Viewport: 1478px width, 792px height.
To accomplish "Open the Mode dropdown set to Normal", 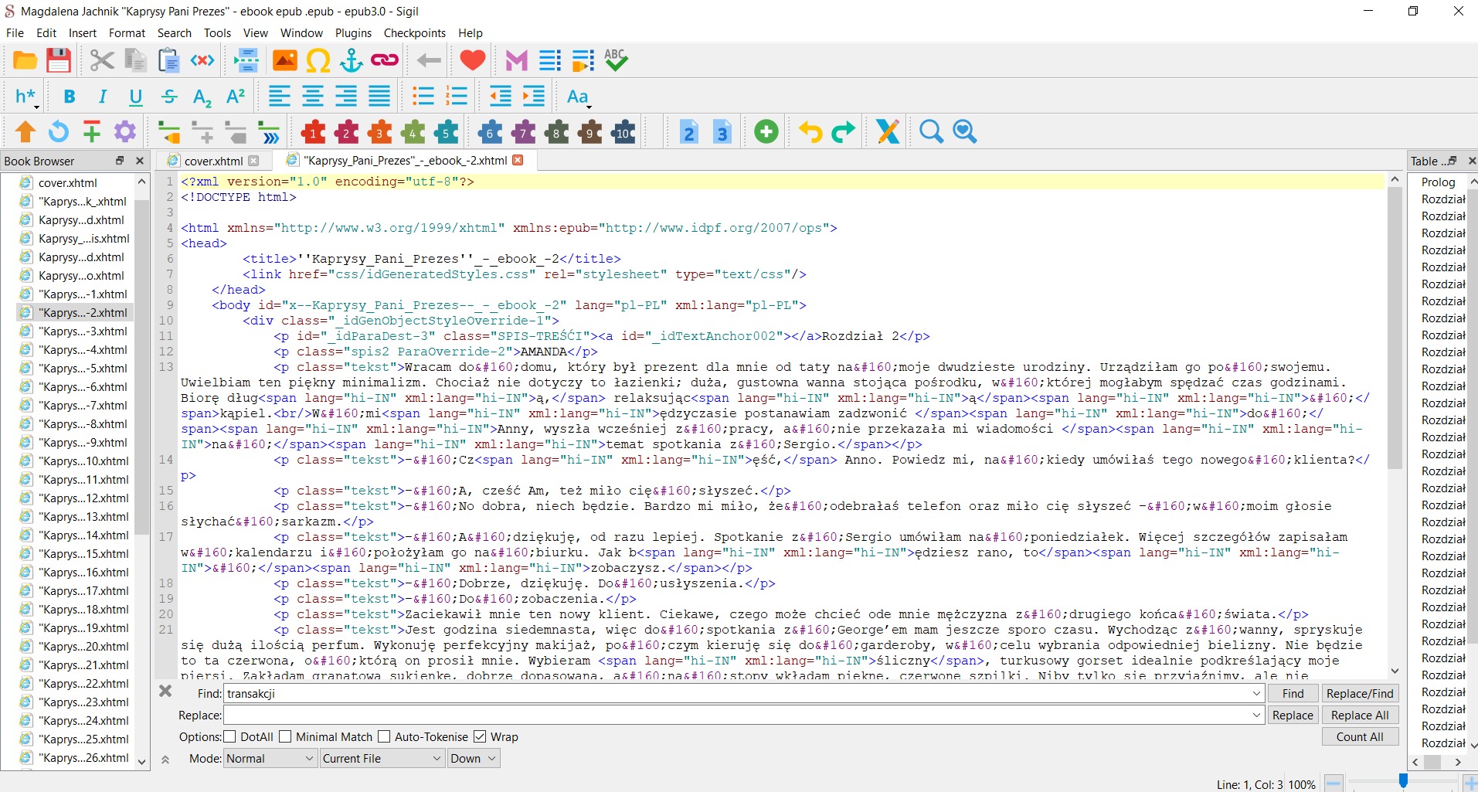I will 270,759.
